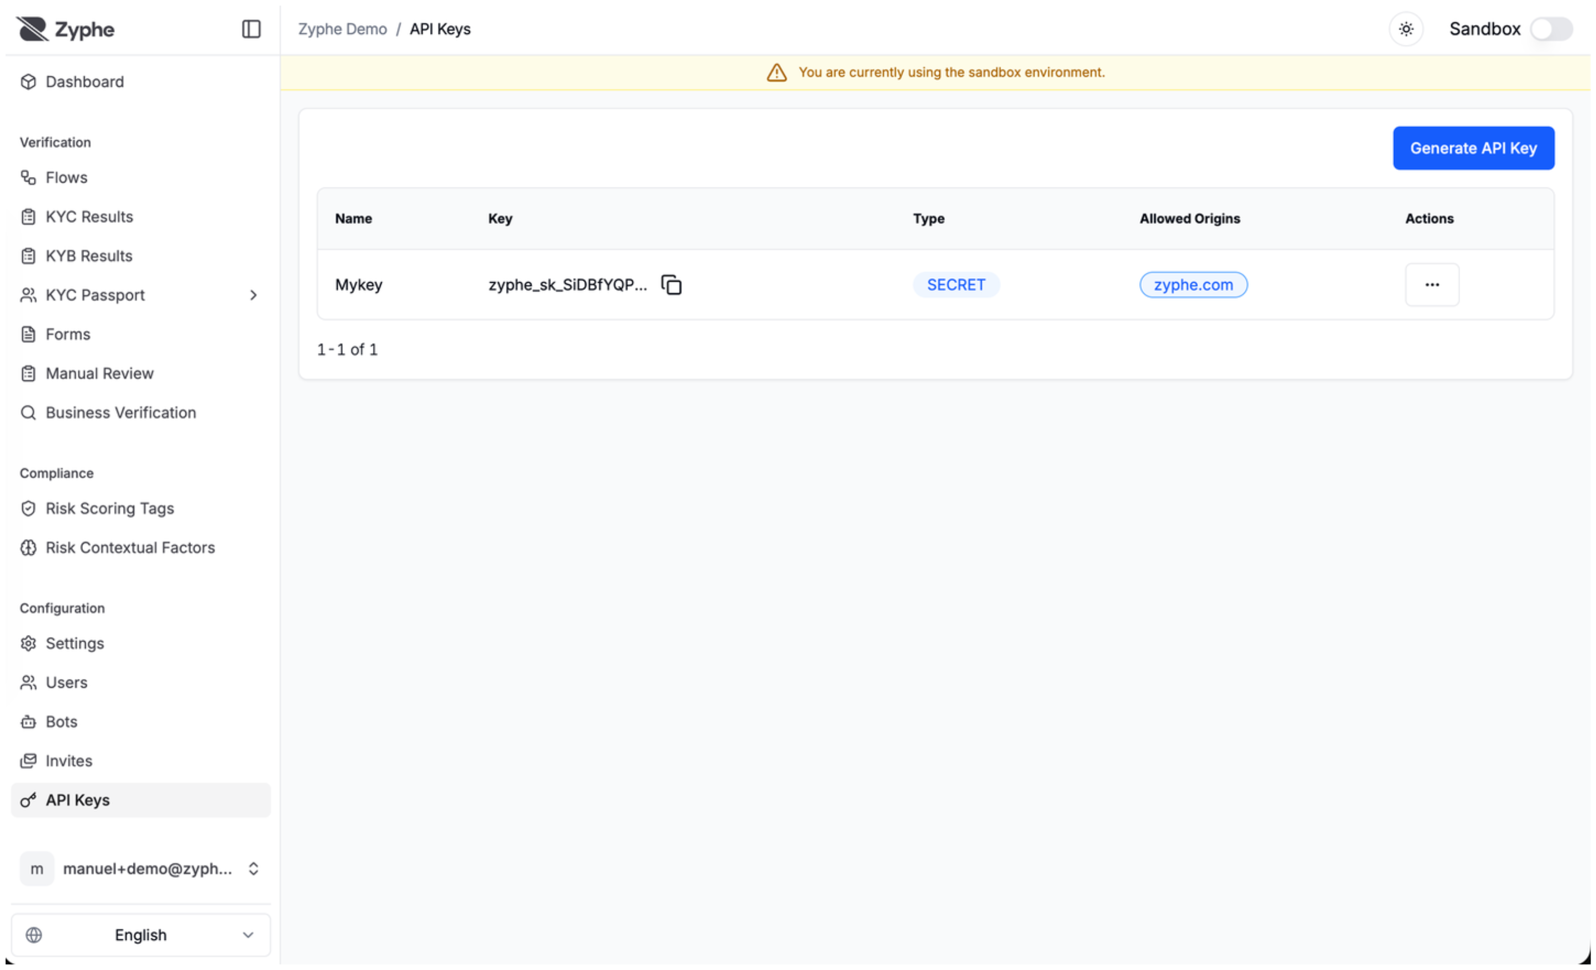Click the KYC Passport people icon
This screenshot has width=1596, height=970.
[28, 296]
